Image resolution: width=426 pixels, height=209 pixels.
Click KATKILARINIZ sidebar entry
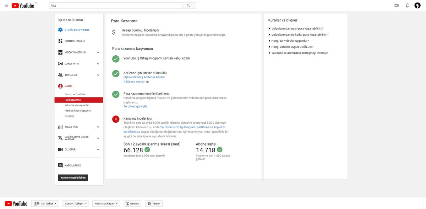pyautogui.click(x=73, y=165)
